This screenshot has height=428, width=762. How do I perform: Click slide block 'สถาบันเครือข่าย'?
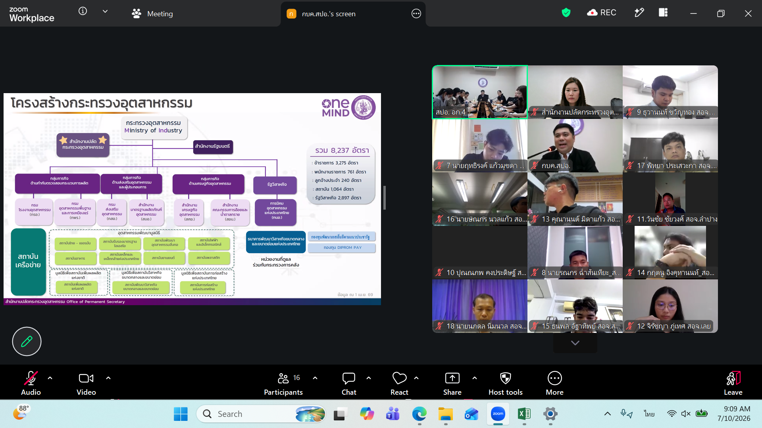28,262
